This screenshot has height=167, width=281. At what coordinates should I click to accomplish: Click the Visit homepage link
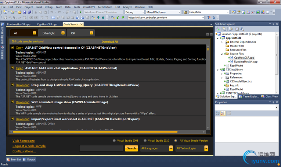(x=24, y=141)
